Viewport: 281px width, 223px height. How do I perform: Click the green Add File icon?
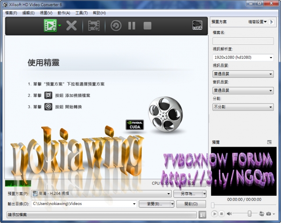(50, 26)
